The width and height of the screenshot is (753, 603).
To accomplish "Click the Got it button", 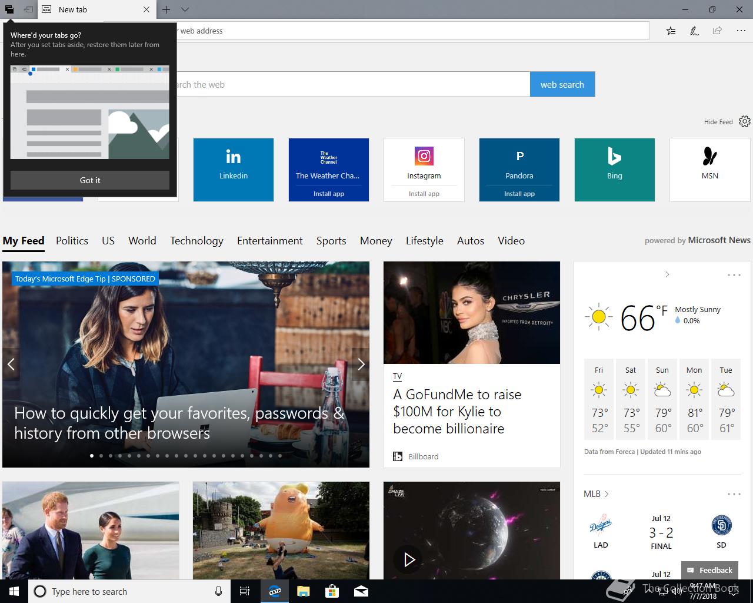I will [90, 180].
